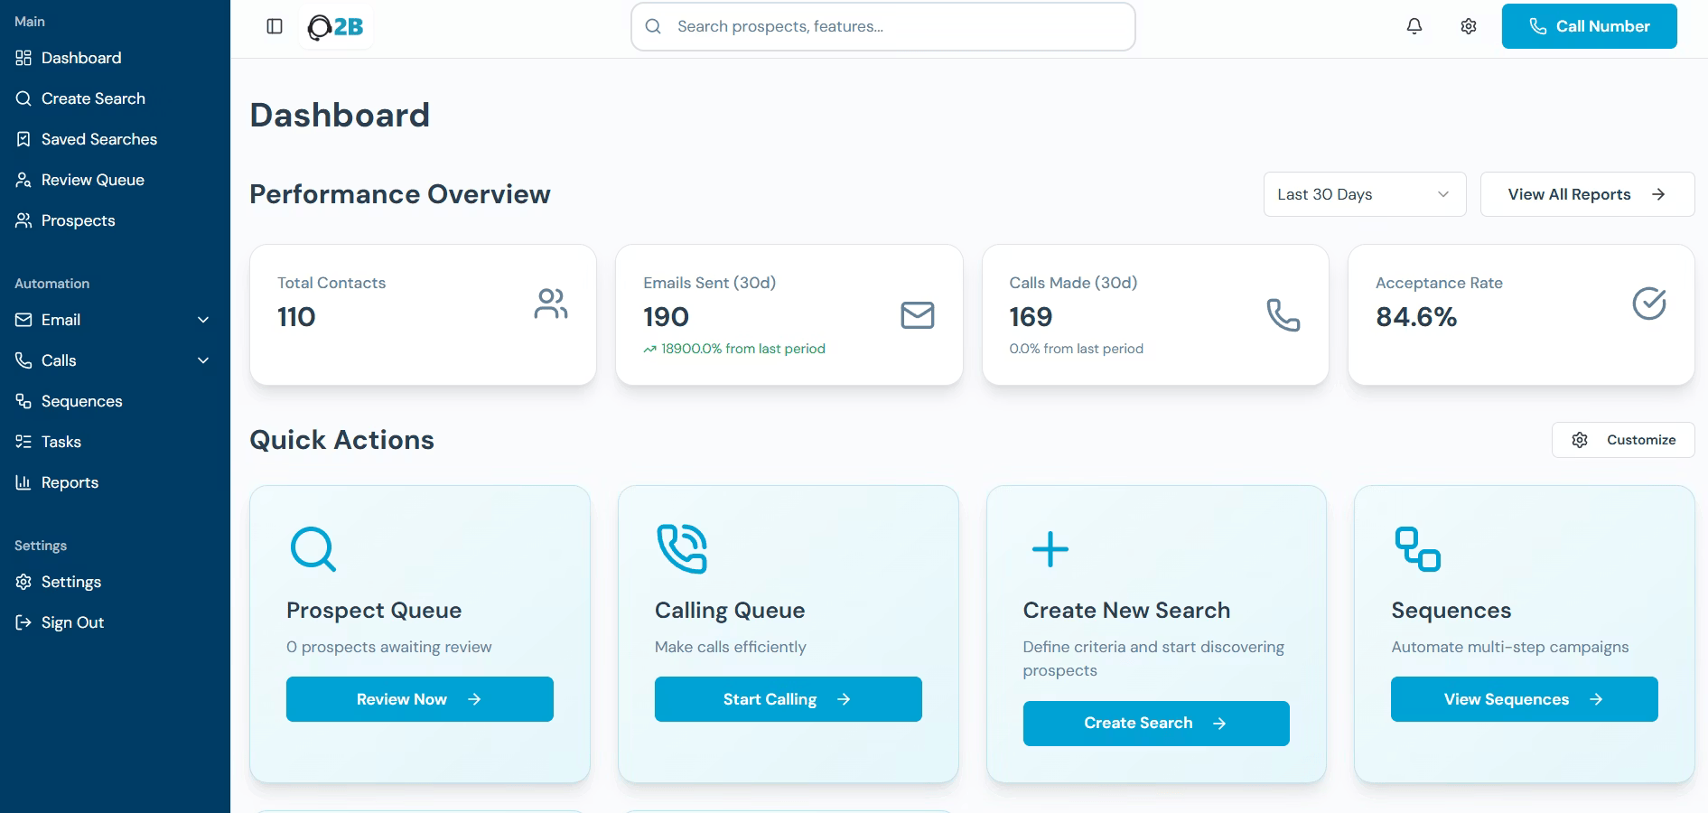
Task: Open Saved Searches from sidebar
Action: tap(98, 139)
